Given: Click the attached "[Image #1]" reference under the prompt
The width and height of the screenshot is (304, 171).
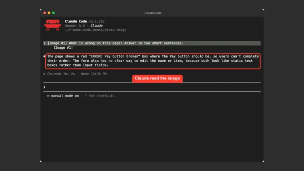Looking at the screenshot, I should pyautogui.click(x=63, y=47).
